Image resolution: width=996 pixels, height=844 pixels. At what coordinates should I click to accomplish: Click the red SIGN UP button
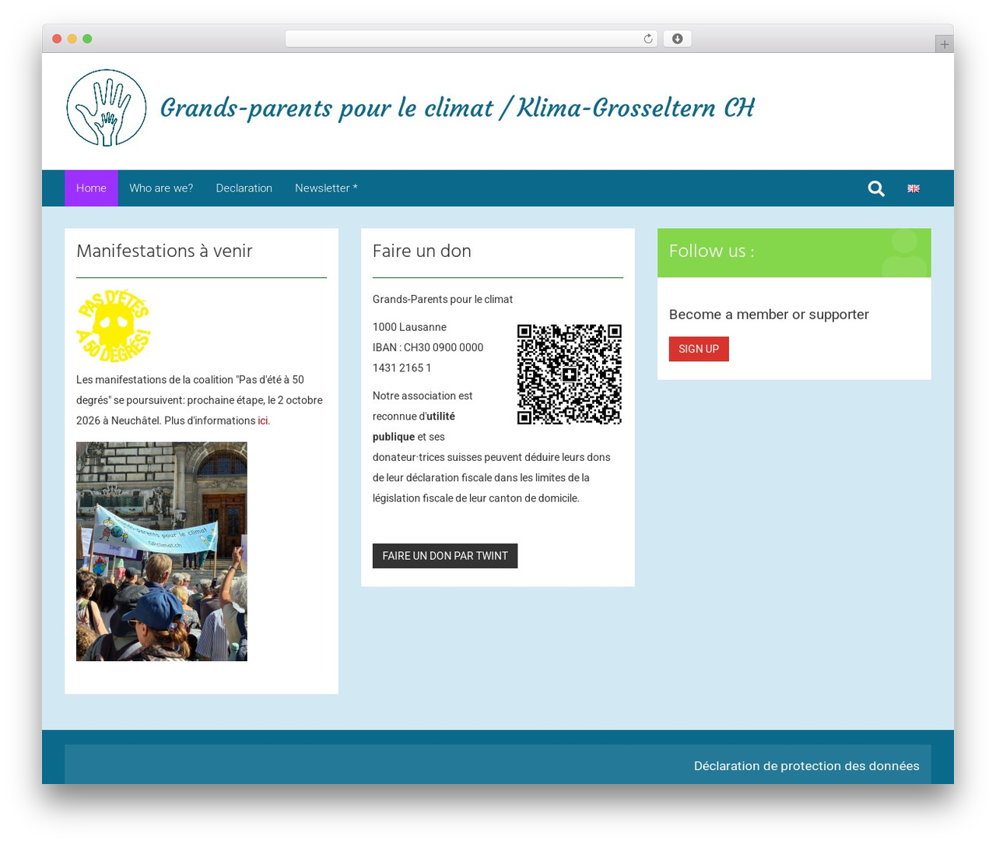point(699,349)
